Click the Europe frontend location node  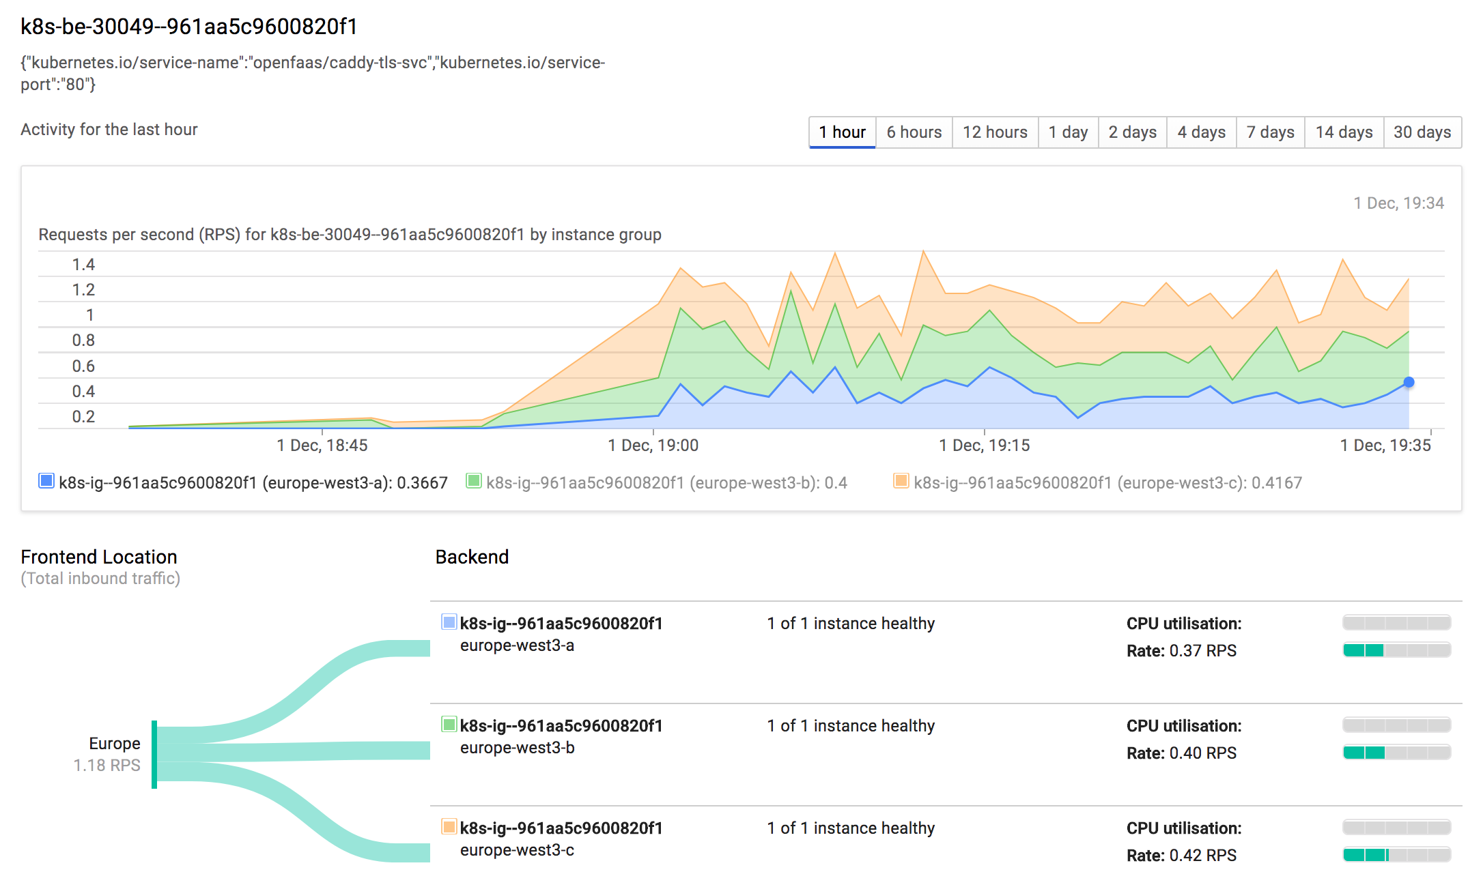(x=154, y=754)
